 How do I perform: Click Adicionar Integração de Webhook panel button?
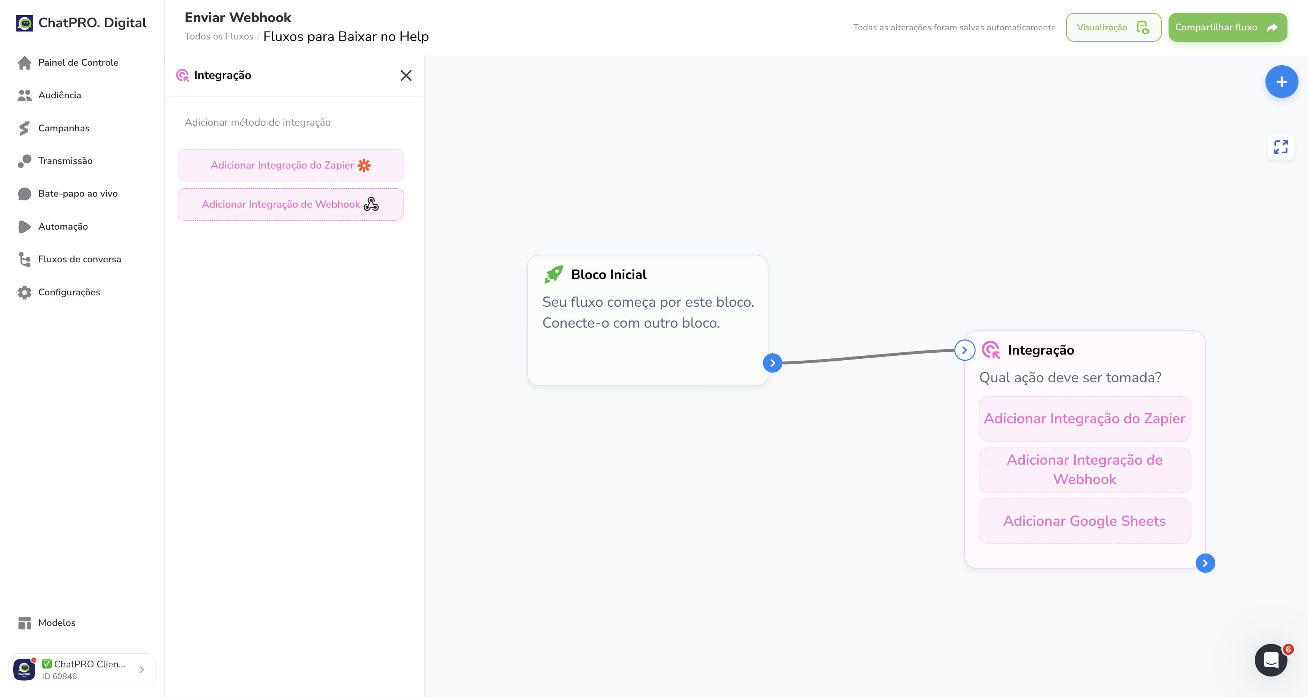(x=290, y=205)
